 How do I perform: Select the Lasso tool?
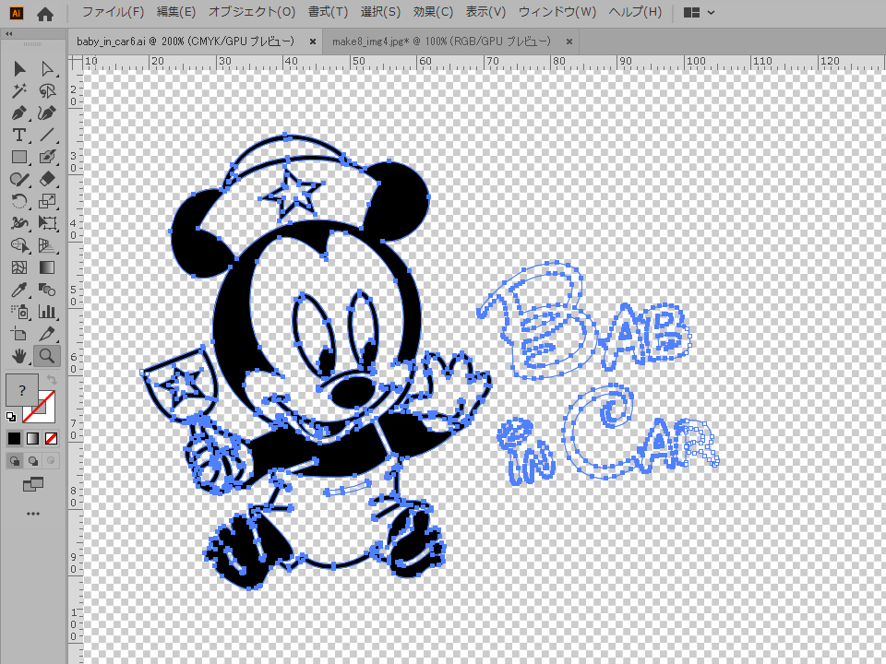[x=47, y=91]
